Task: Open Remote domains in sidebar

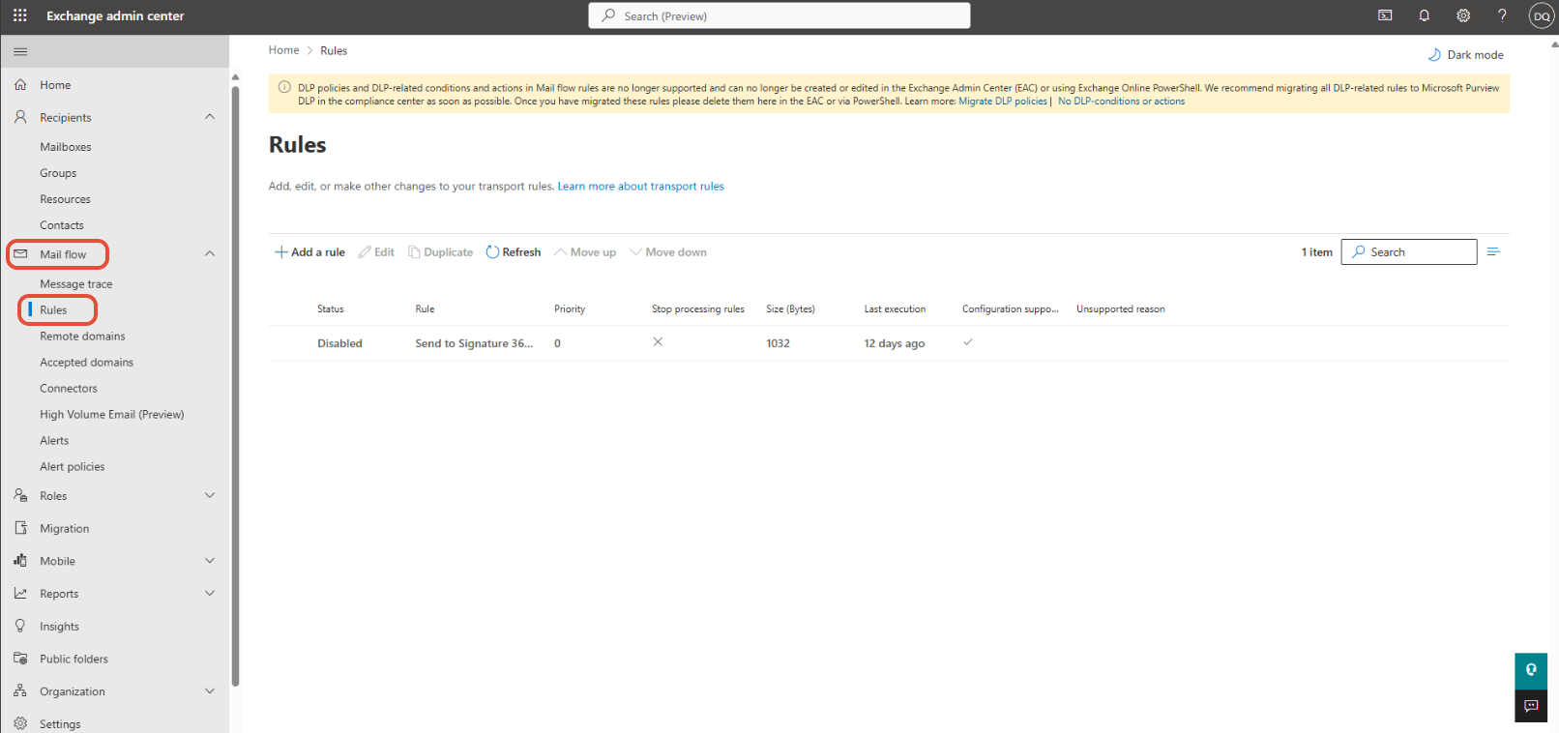Action: click(82, 337)
